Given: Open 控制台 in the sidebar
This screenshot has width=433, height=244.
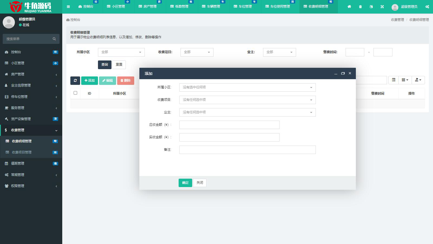Looking at the screenshot, I should pos(31,52).
